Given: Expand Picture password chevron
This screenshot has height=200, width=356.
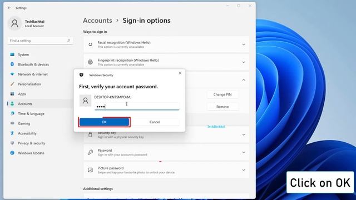Looking at the screenshot, I should [244, 170].
